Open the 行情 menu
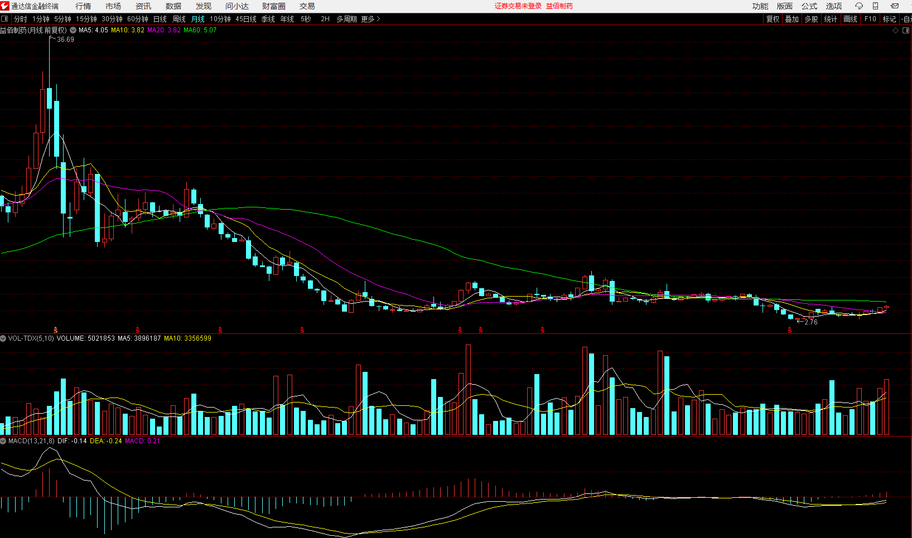912x538 pixels. [83, 6]
